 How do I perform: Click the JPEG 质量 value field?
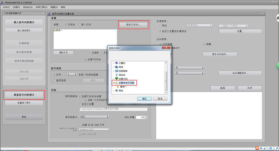click(x=139, y=117)
